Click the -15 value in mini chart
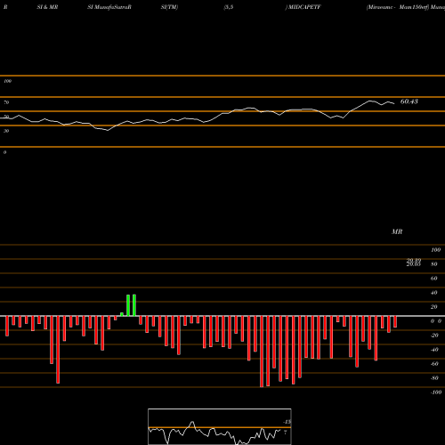 coord(287,422)
